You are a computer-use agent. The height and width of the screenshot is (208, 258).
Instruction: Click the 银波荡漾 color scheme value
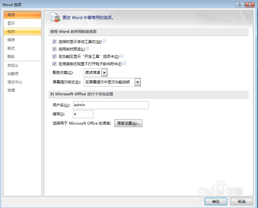pos(93,73)
